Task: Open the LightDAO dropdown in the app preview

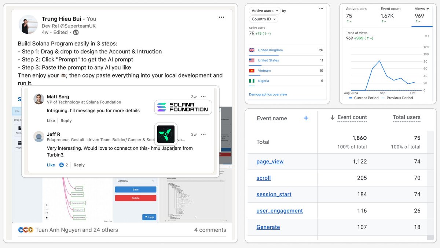Action: (x=136, y=181)
